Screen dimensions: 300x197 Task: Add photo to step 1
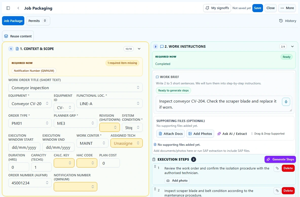[177, 181]
